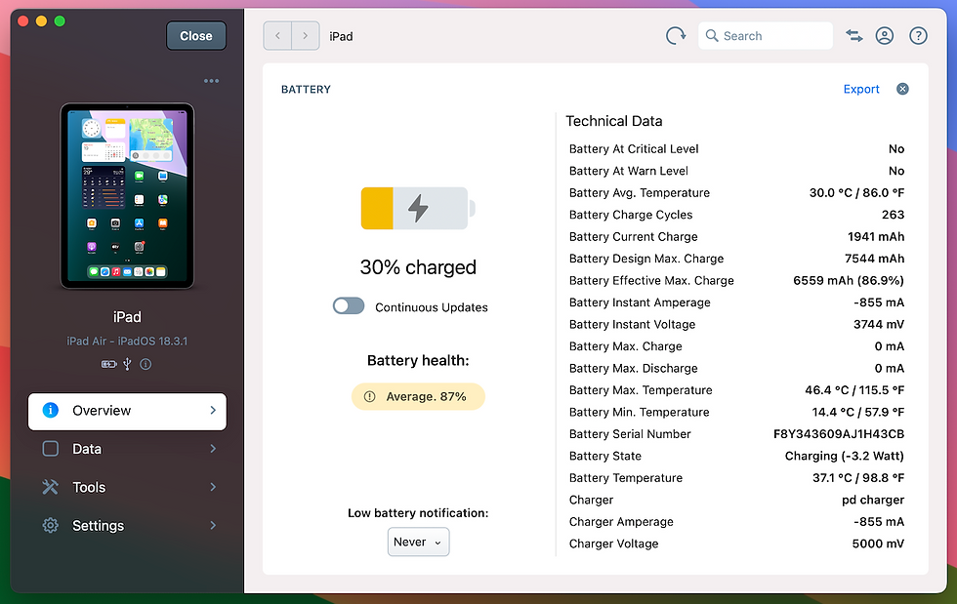Open the three-dots more options menu
The image size is (957, 604).
pos(211,81)
